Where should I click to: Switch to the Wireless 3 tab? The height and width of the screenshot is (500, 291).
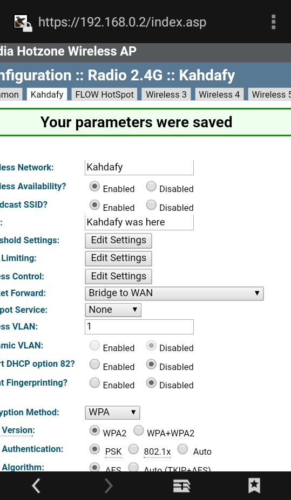(166, 94)
